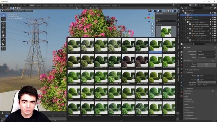217x122 pixels.
Task: Toggle eye for Gardener Collections row
Action: [213, 20]
